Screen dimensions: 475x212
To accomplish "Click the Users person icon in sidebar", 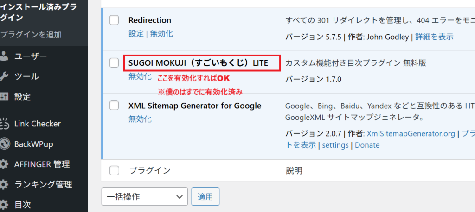I will tap(4, 56).
